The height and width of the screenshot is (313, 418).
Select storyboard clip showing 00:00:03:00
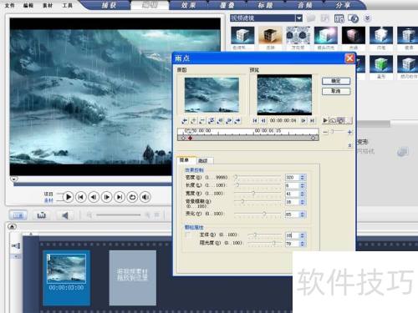pos(66,278)
